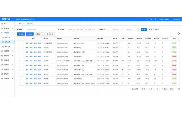The image size is (182, 114).
Task: Open the 10条/页 page size dropdown
Action: click(x=165, y=89)
